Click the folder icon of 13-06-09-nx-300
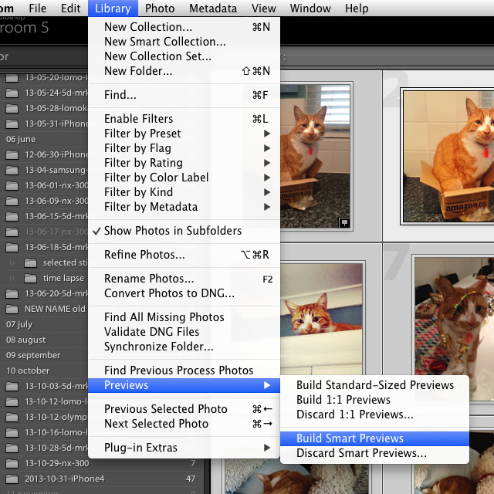The height and width of the screenshot is (494, 494). click(12, 201)
